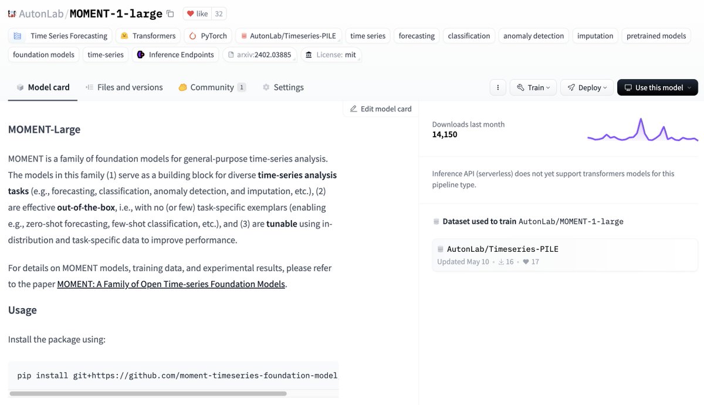Click the Community chat bubble icon
The width and height of the screenshot is (704, 405).
click(x=182, y=87)
